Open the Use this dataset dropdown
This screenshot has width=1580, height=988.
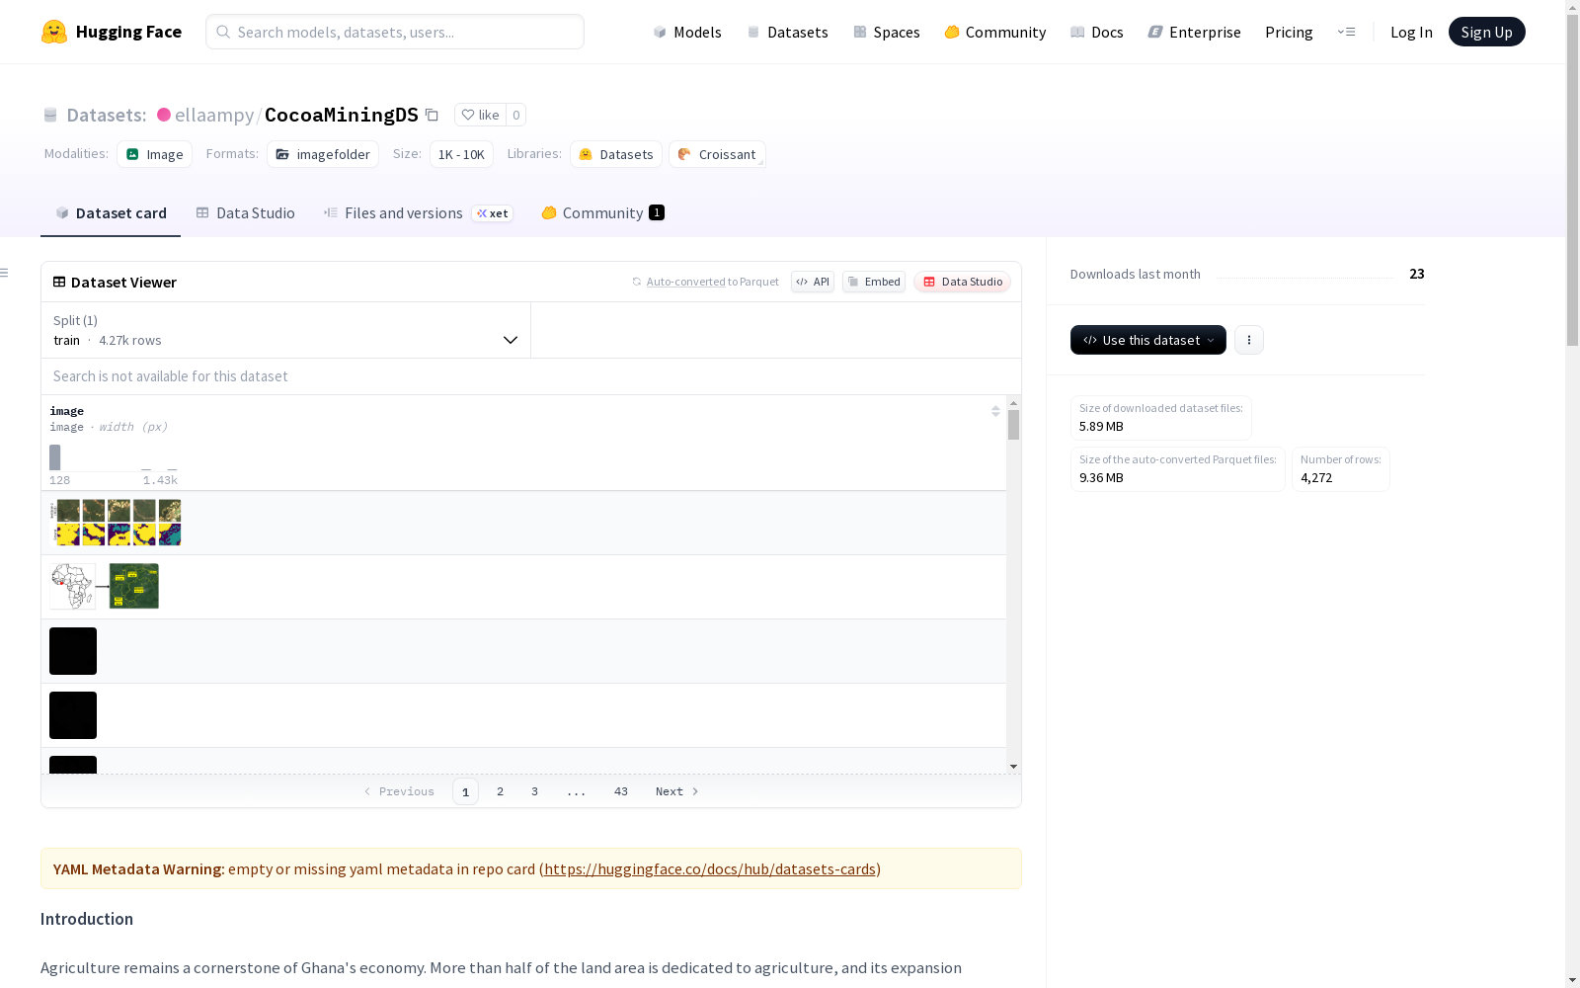[x=1148, y=340]
